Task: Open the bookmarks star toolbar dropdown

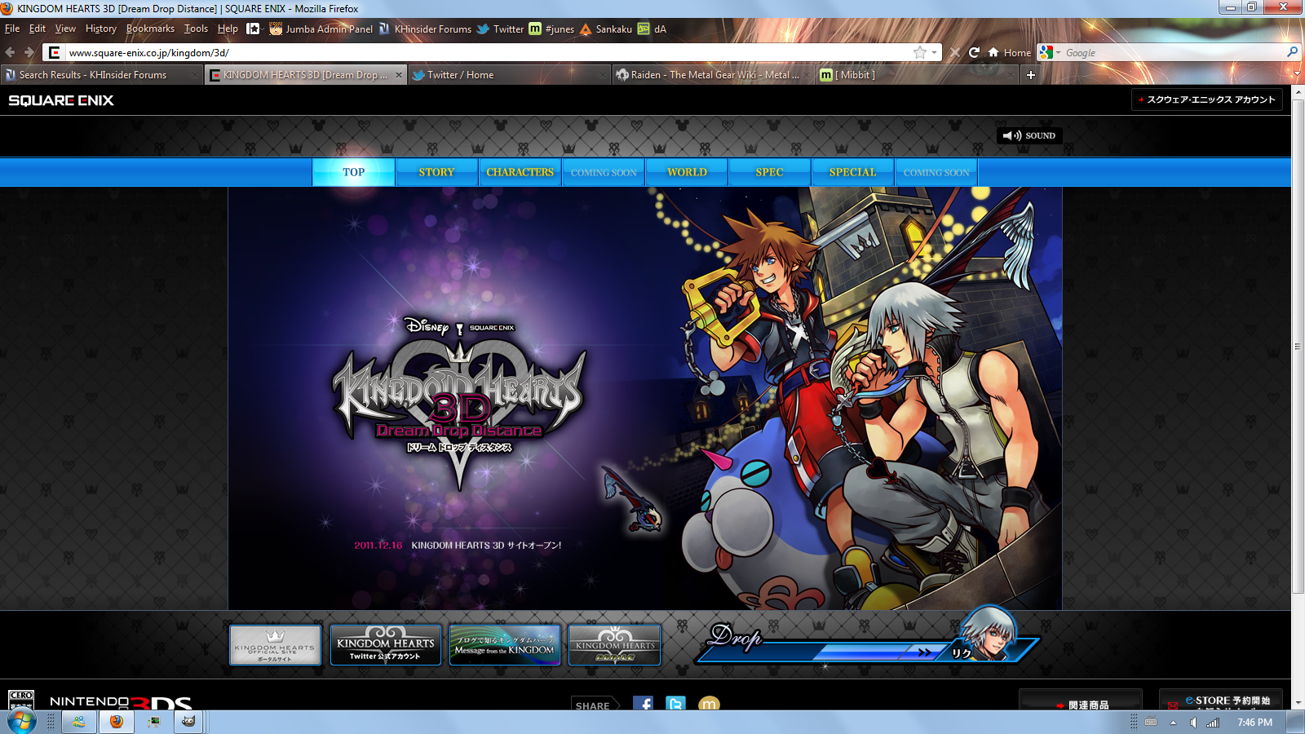Action: point(254,29)
